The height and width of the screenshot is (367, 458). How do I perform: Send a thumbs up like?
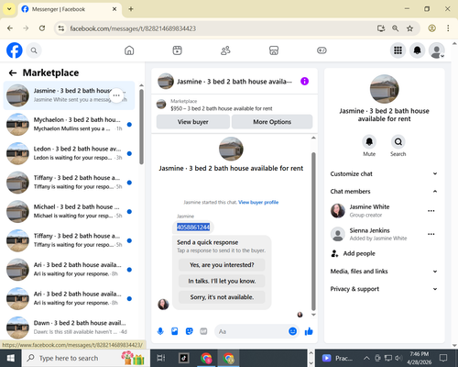point(309,331)
